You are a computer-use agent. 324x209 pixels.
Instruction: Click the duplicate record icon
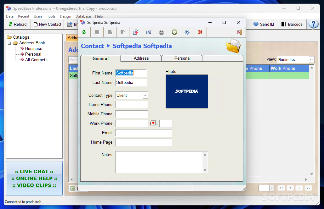coord(149,32)
